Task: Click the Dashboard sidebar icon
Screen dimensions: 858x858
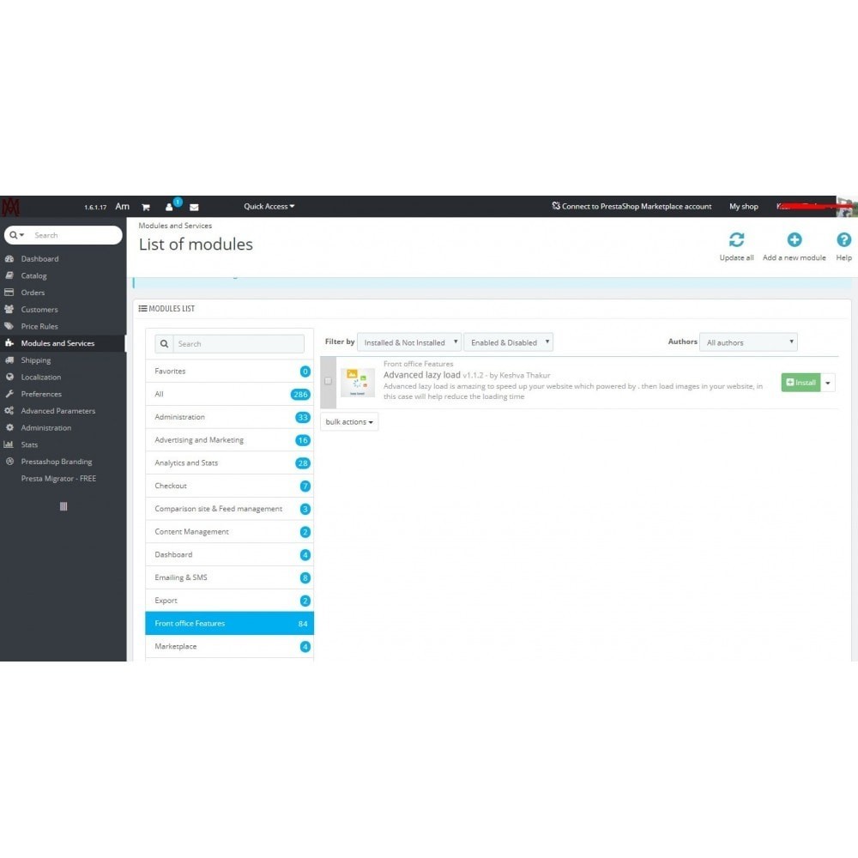Action: click(9, 259)
